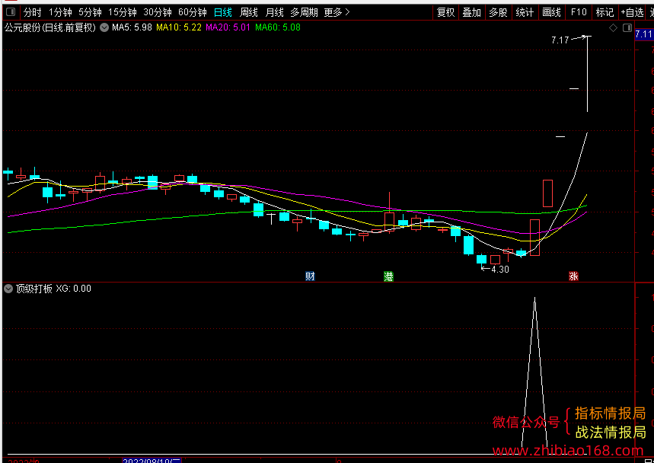654x463 pixels.
Task: Click the 顶级打板 indicator name
Action: click(34, 289)
